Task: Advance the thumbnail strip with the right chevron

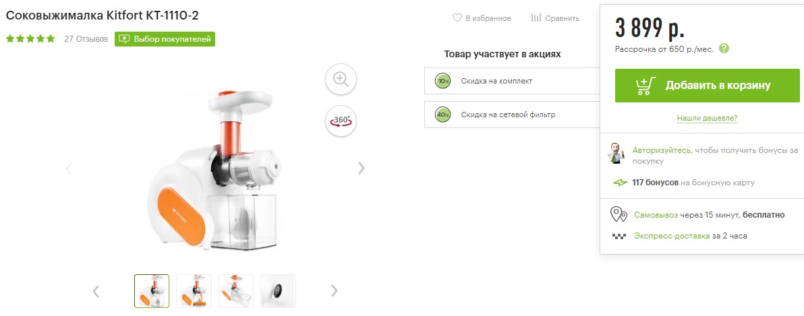Action: tap(335, 291)
